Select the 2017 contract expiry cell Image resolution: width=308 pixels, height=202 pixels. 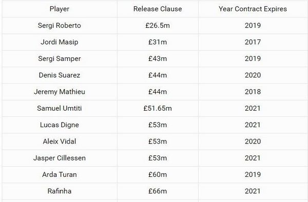(253, 42)
